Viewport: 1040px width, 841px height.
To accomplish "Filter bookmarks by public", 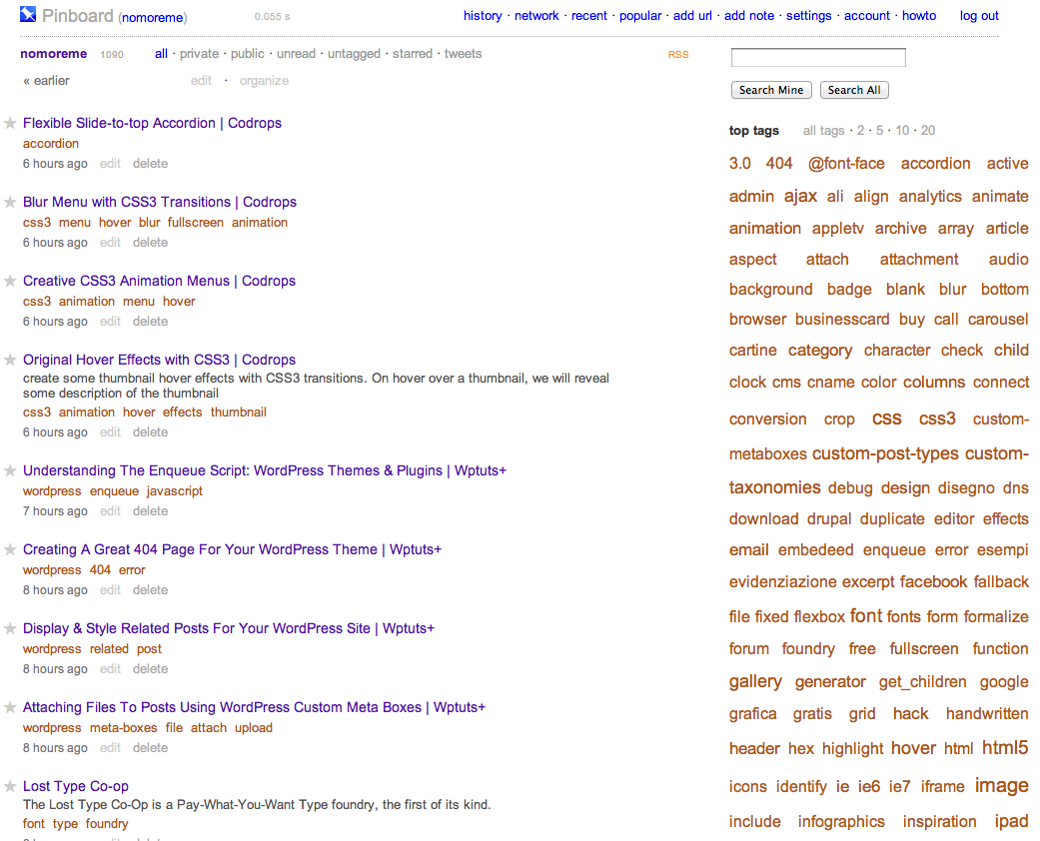I will pyautogui.click(x=248, y=54).
